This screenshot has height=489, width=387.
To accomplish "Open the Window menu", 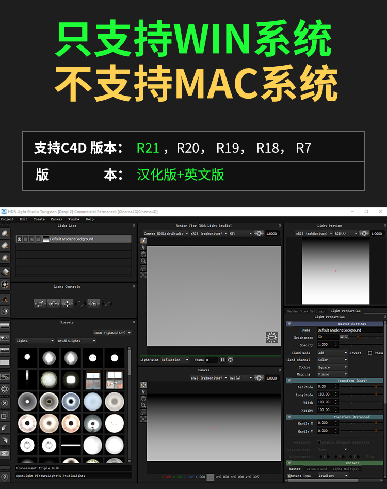I will (x=74, y=219).
